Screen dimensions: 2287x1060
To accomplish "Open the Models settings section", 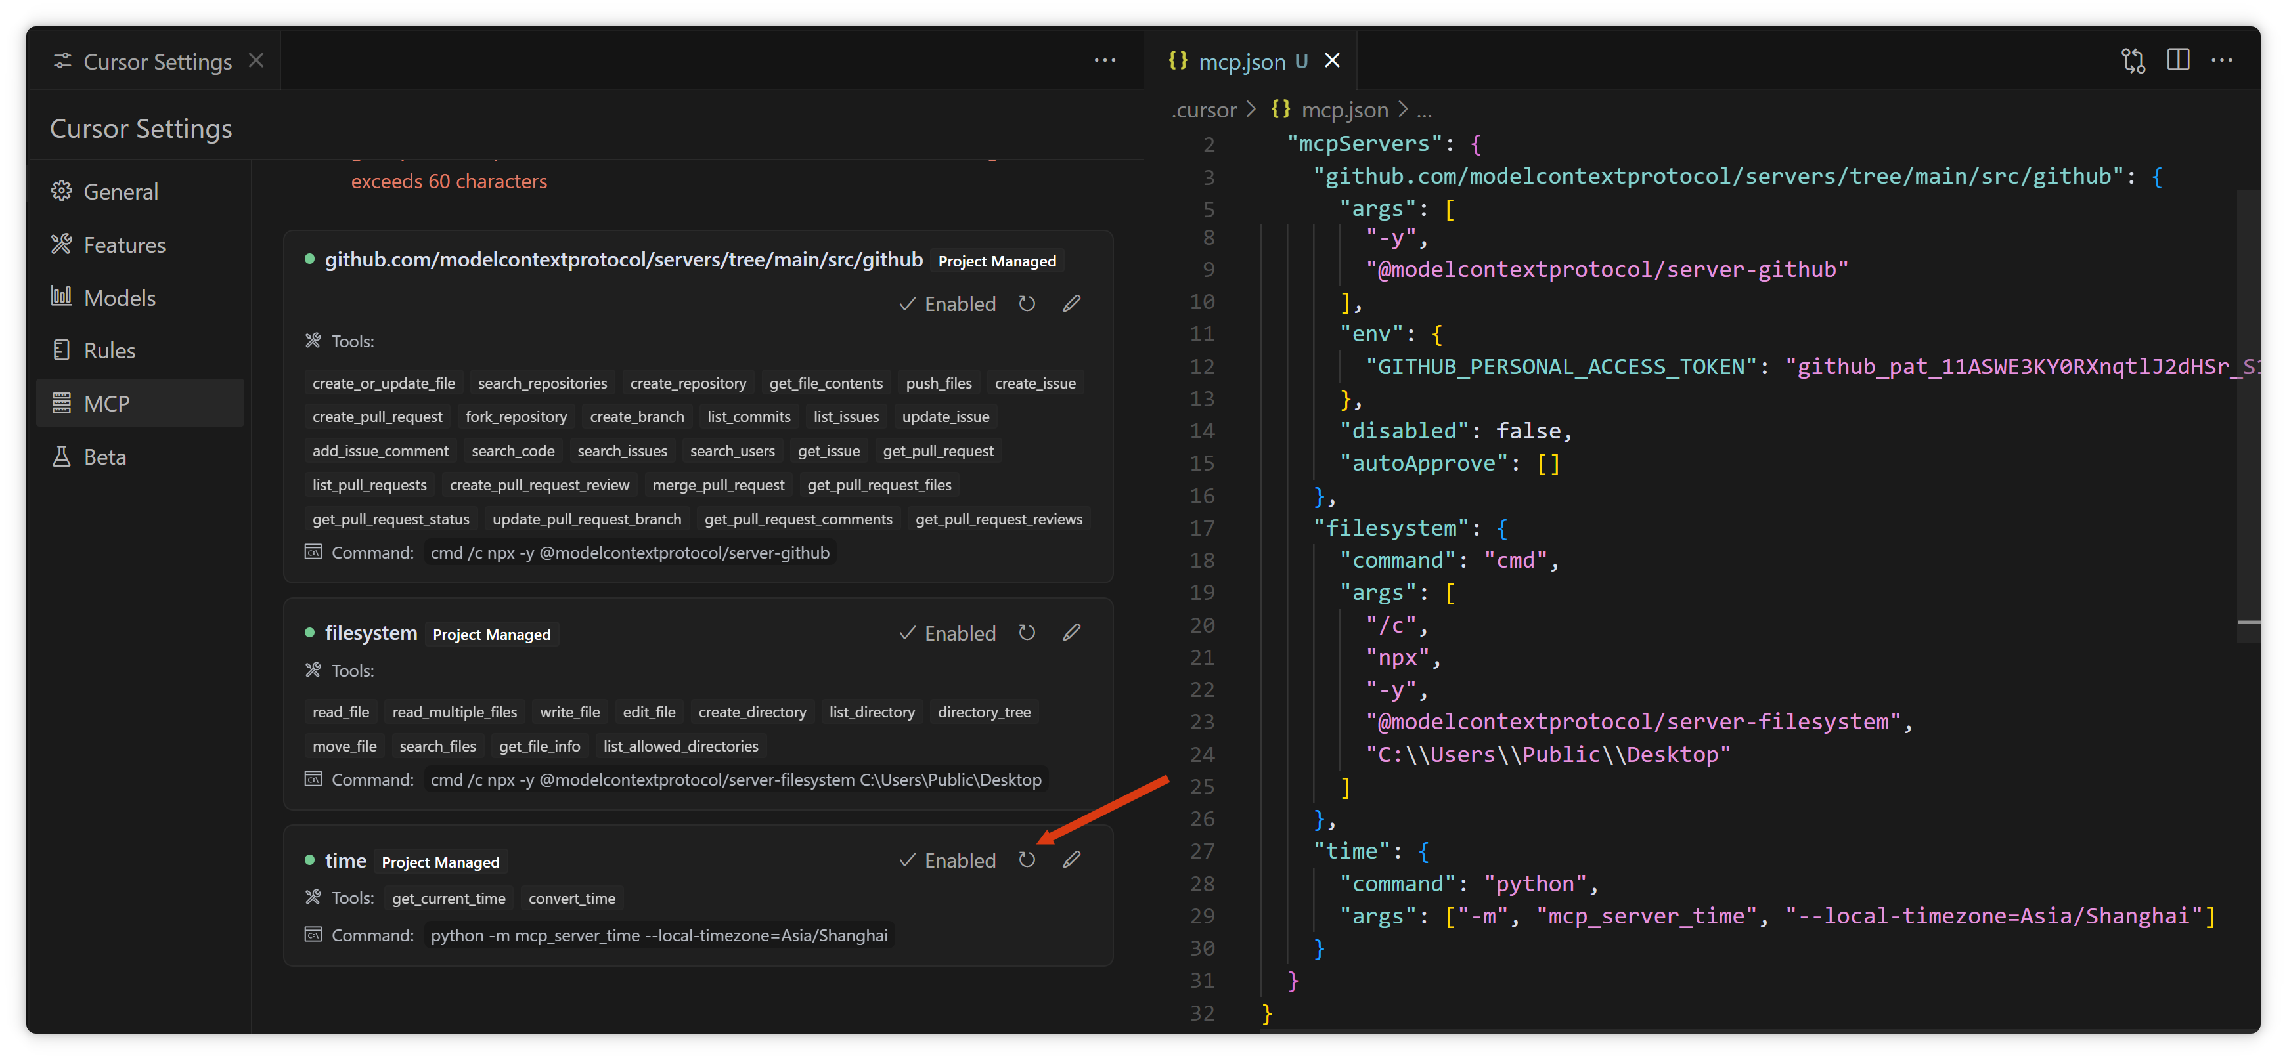I will pos(120,298).
